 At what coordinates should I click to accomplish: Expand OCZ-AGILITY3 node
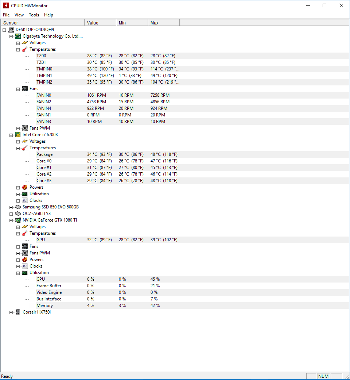(11, 214)
